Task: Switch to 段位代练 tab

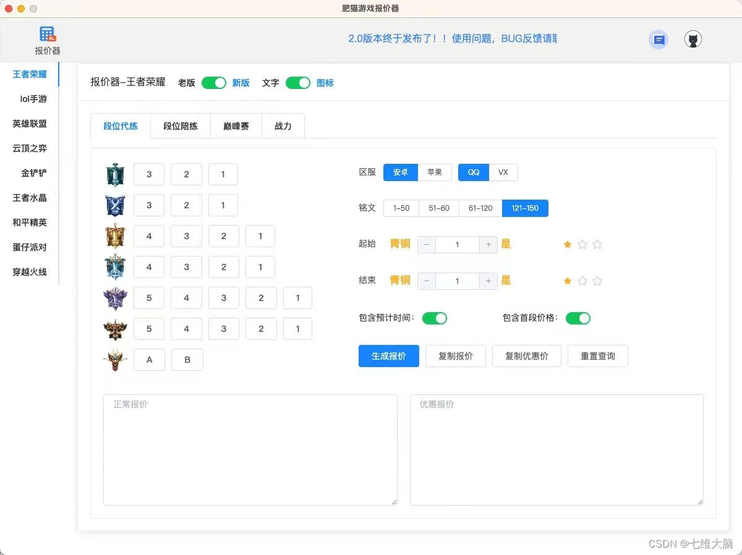Action: (x=121, y=126)
